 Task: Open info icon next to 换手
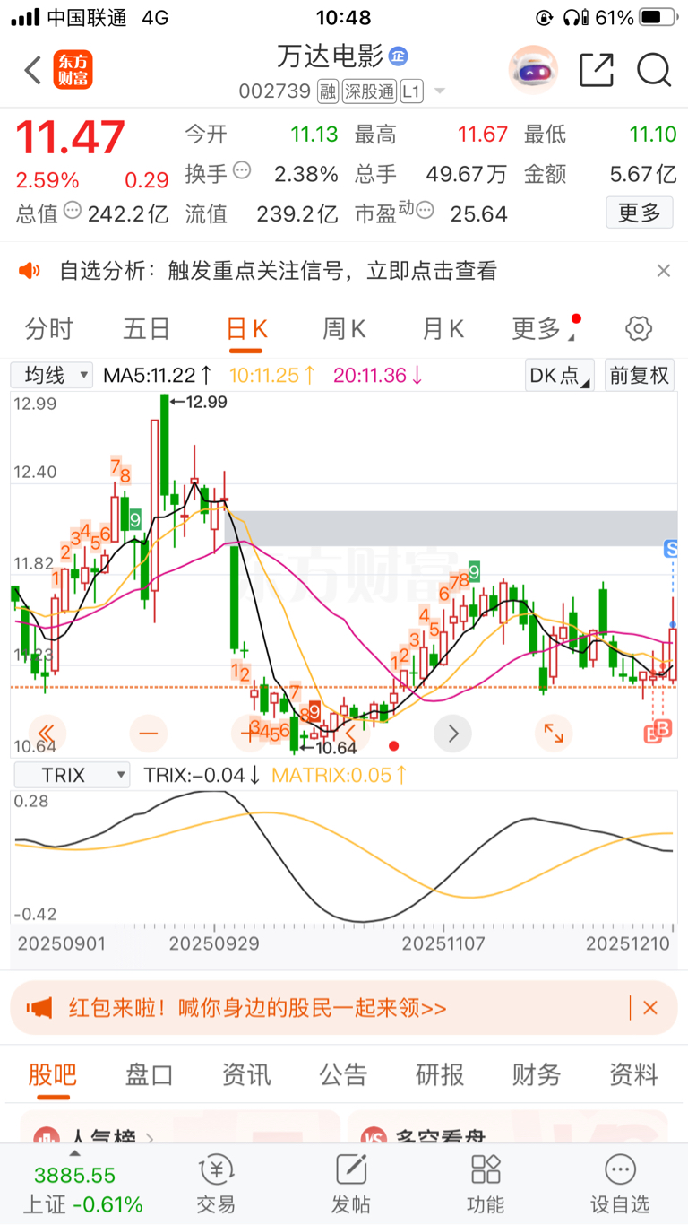coord(242,170)
